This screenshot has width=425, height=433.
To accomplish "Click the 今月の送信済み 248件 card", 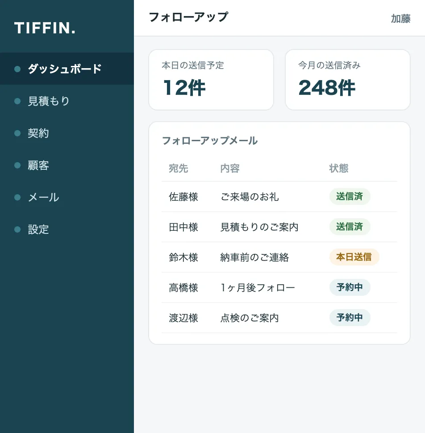I will pyautogui.click(x=347, y=80).
